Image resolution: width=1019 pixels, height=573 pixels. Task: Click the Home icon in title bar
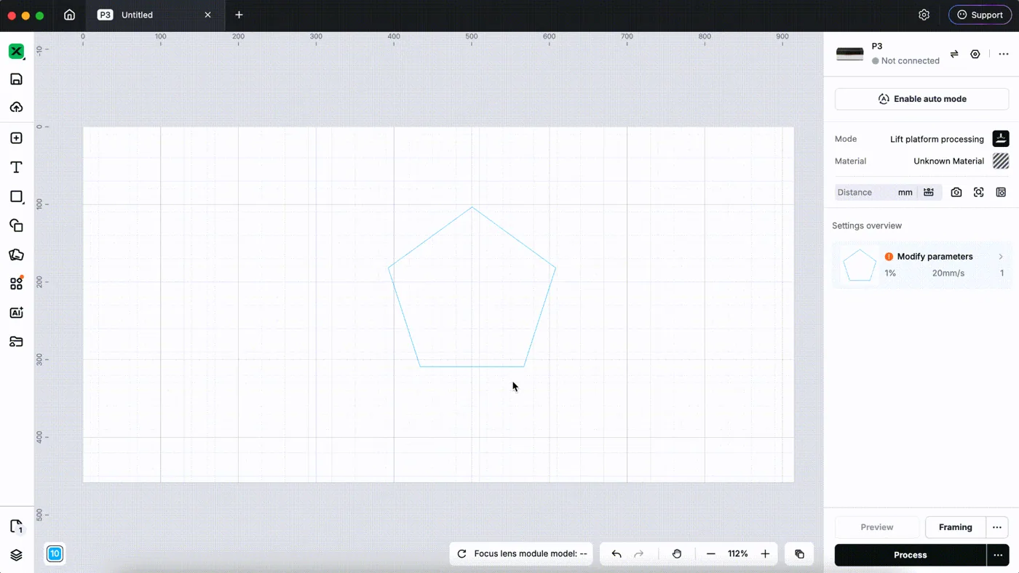pos(69,15)
